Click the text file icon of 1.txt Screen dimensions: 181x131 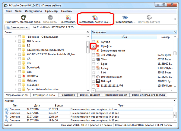coord(98,72)
